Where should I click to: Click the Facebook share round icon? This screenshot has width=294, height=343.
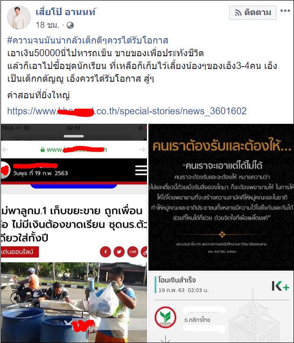(105, 252)
